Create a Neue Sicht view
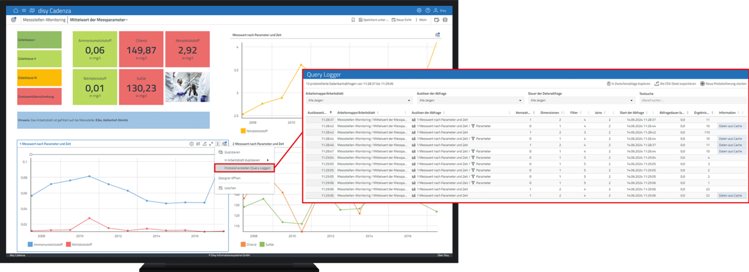Image resolution: width=749 pixels, height=272 pixels. [x=401, y=20]
